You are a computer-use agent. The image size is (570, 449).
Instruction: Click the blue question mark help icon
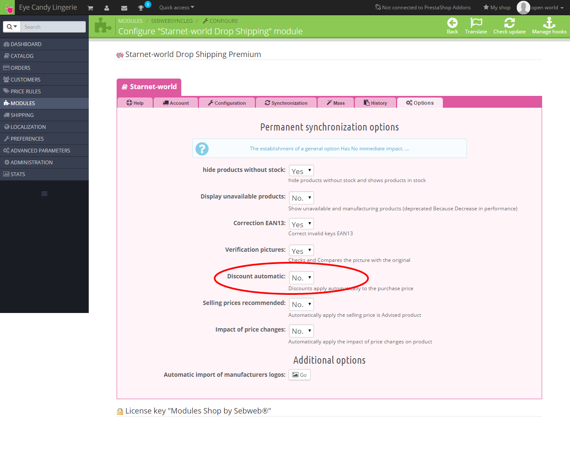click(202, 148)
